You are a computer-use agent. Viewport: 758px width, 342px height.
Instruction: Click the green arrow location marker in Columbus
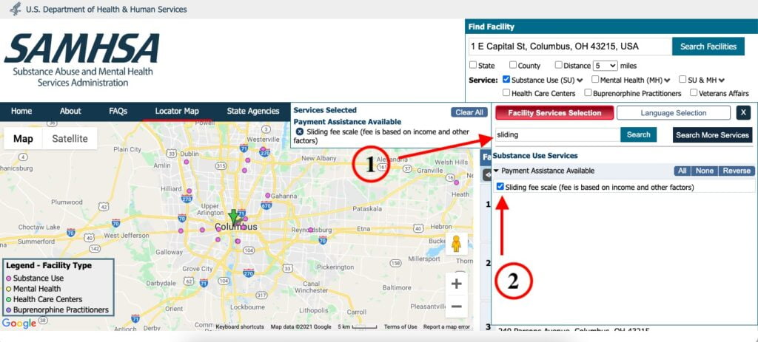(x=234, y=216)
